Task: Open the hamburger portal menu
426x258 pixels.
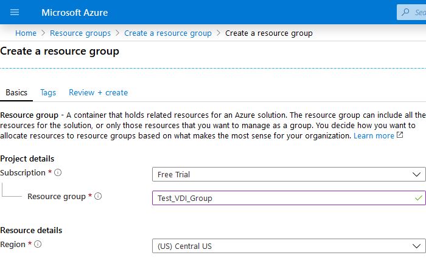Action: [x=15, y=12]
